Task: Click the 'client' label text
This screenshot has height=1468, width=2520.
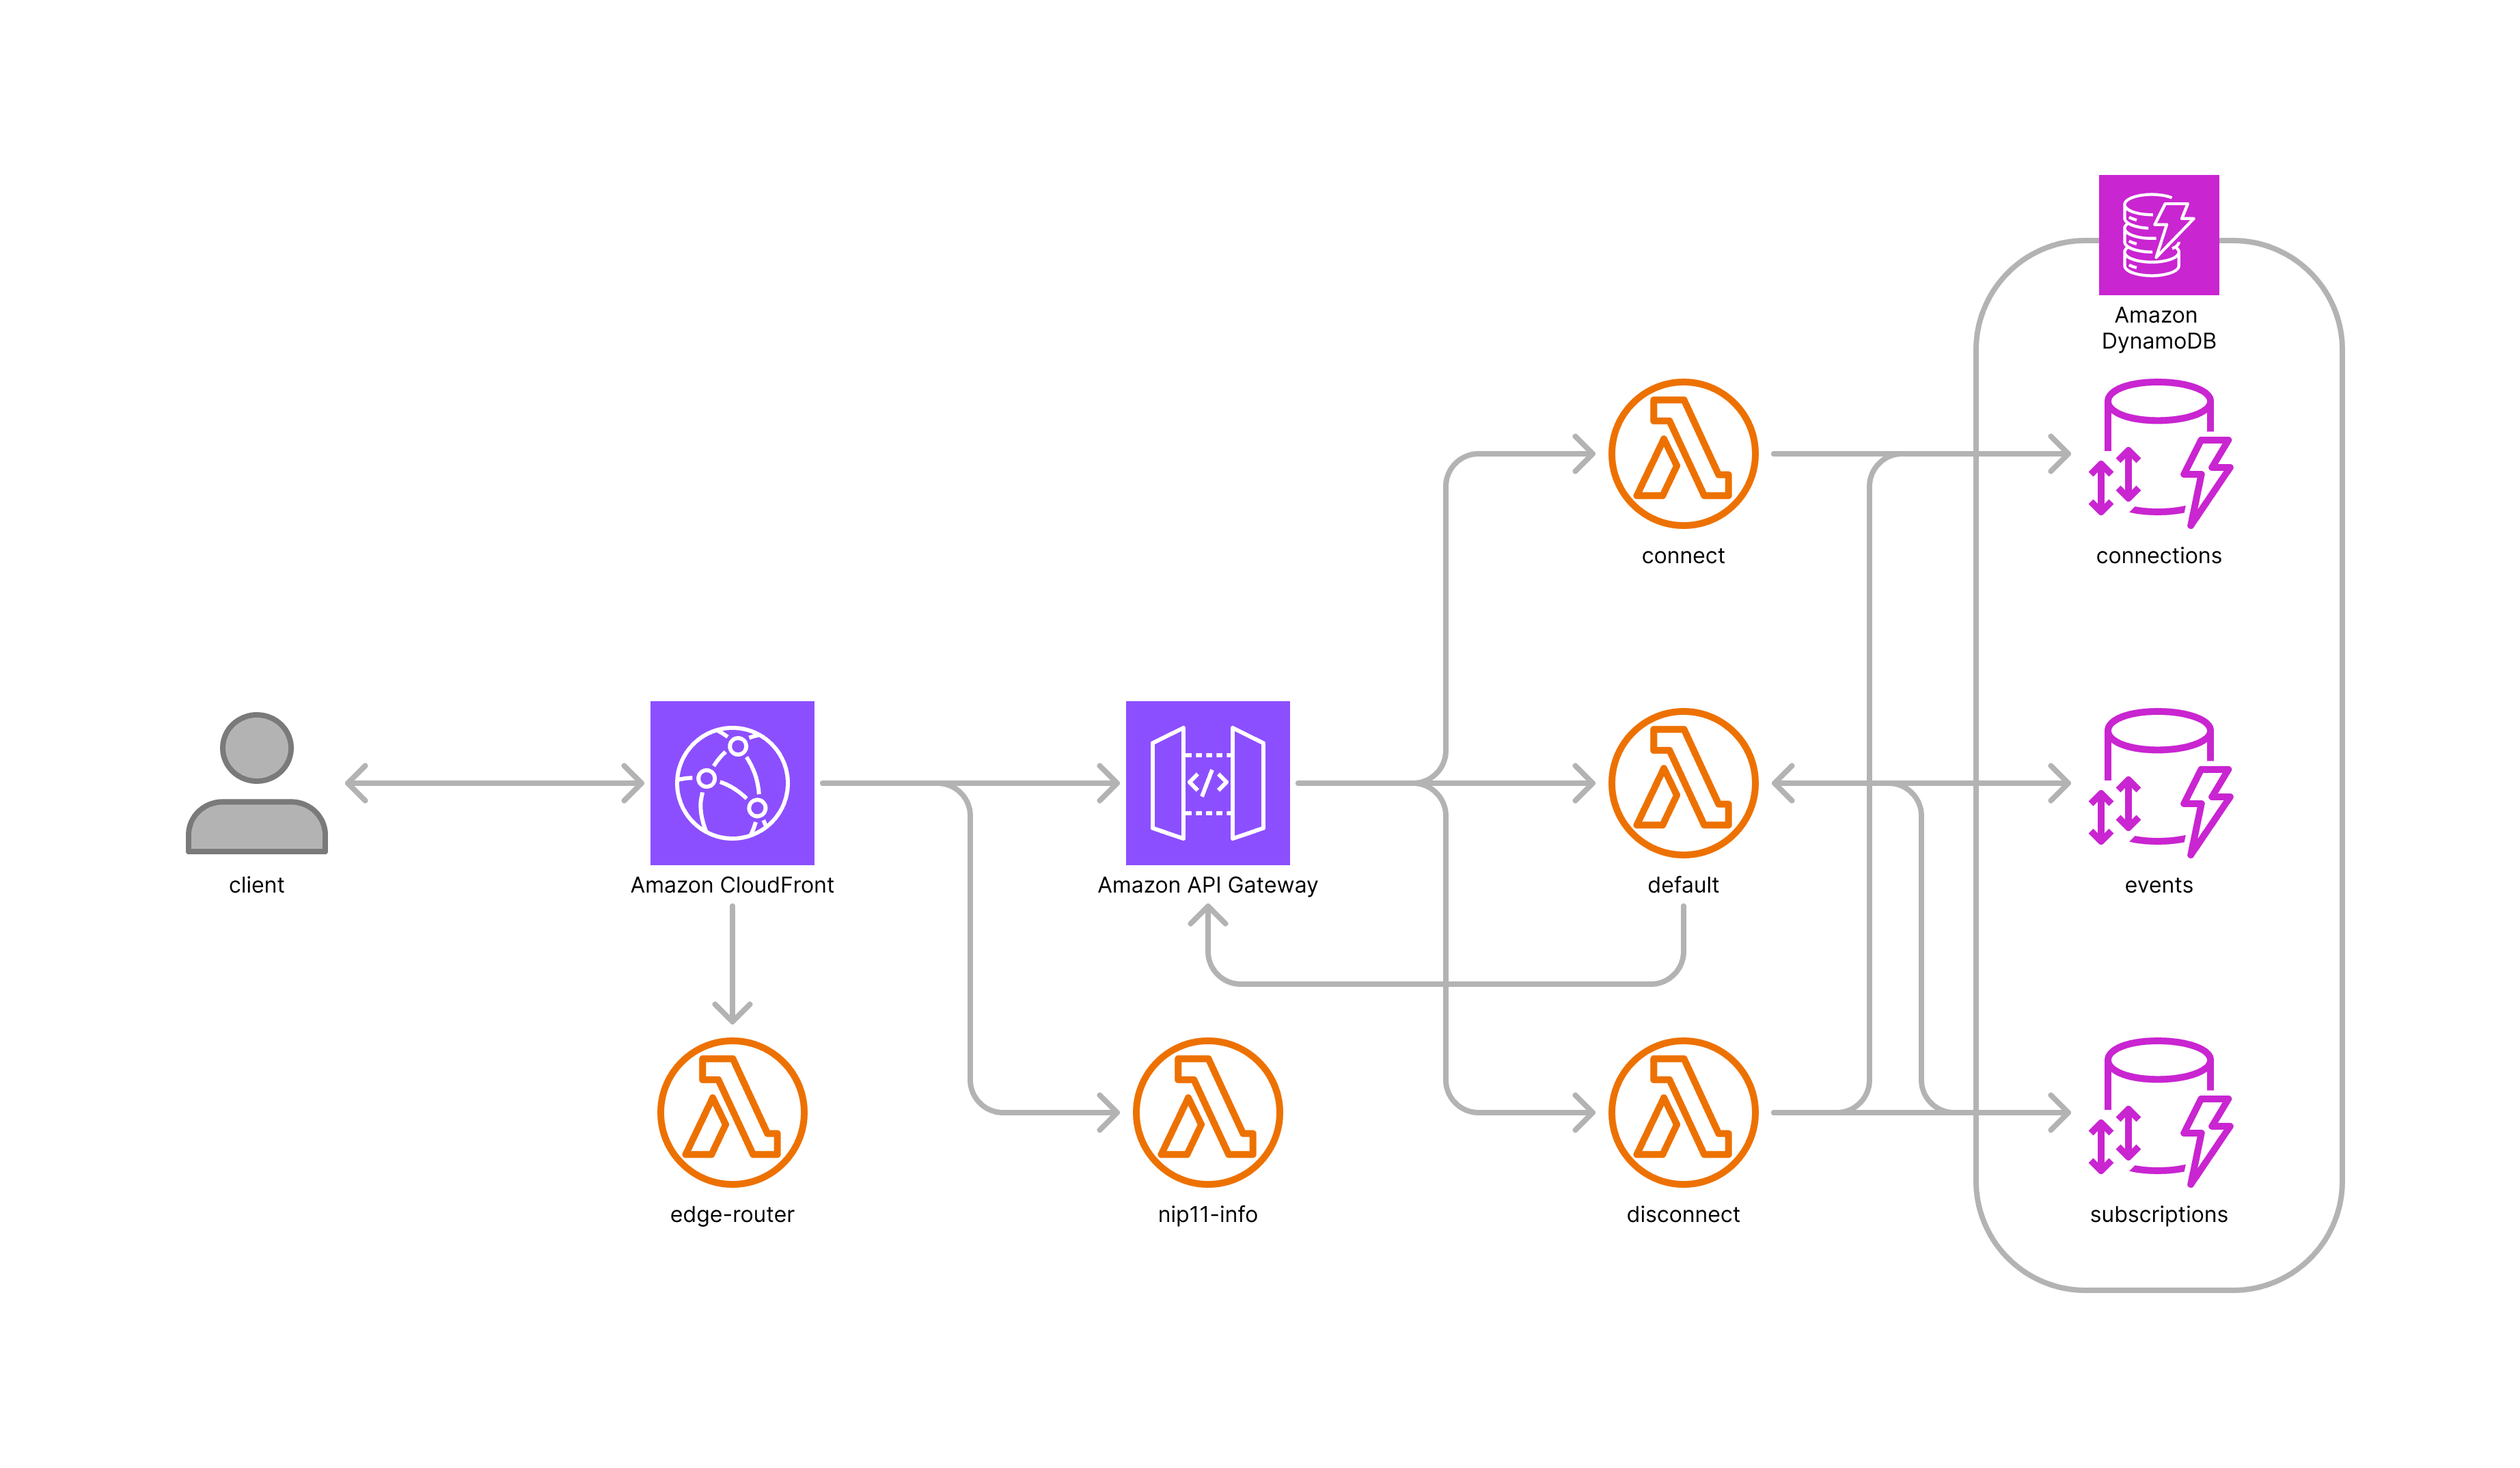Action: click(257, 885)
